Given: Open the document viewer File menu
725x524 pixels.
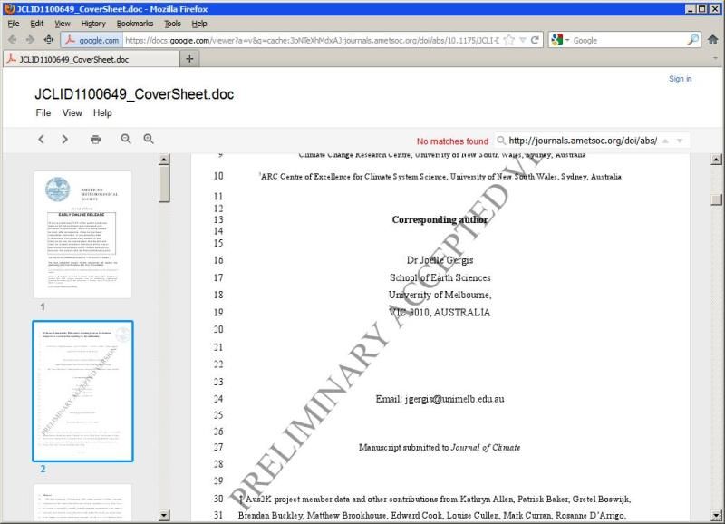Looking at the screenshot, I should click(43, 112).
